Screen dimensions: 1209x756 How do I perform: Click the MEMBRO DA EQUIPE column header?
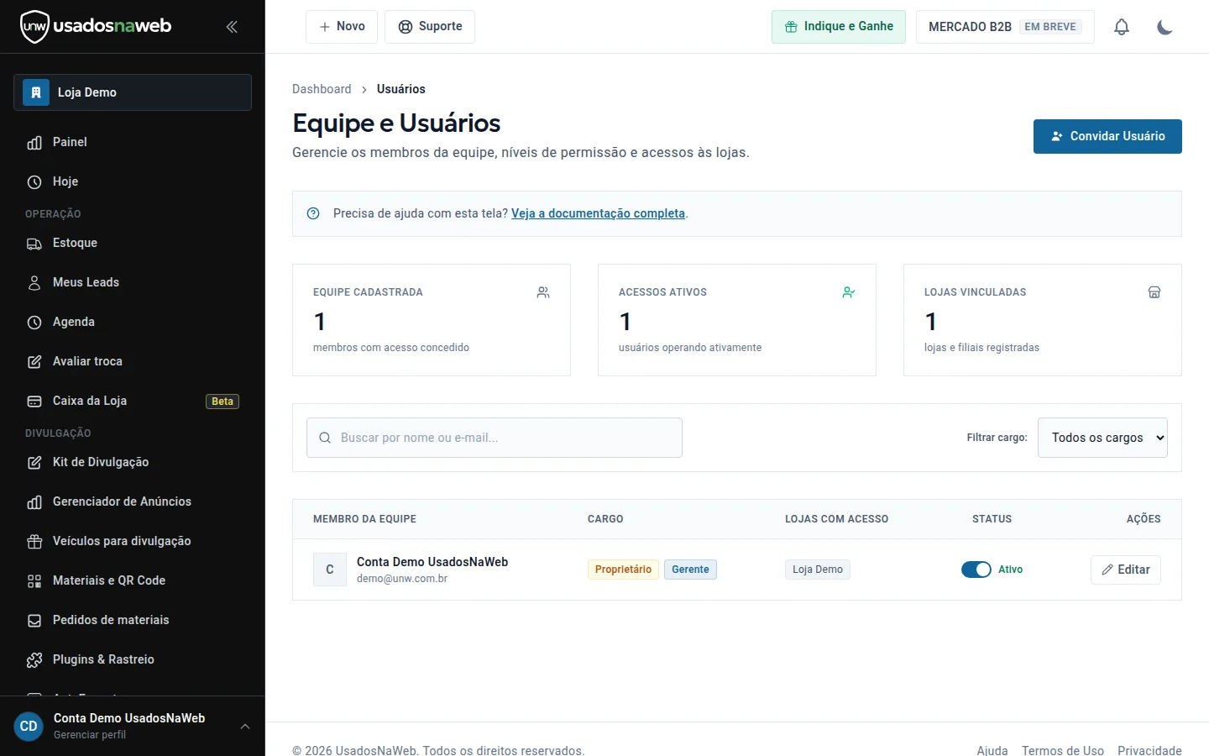point(364,519)
